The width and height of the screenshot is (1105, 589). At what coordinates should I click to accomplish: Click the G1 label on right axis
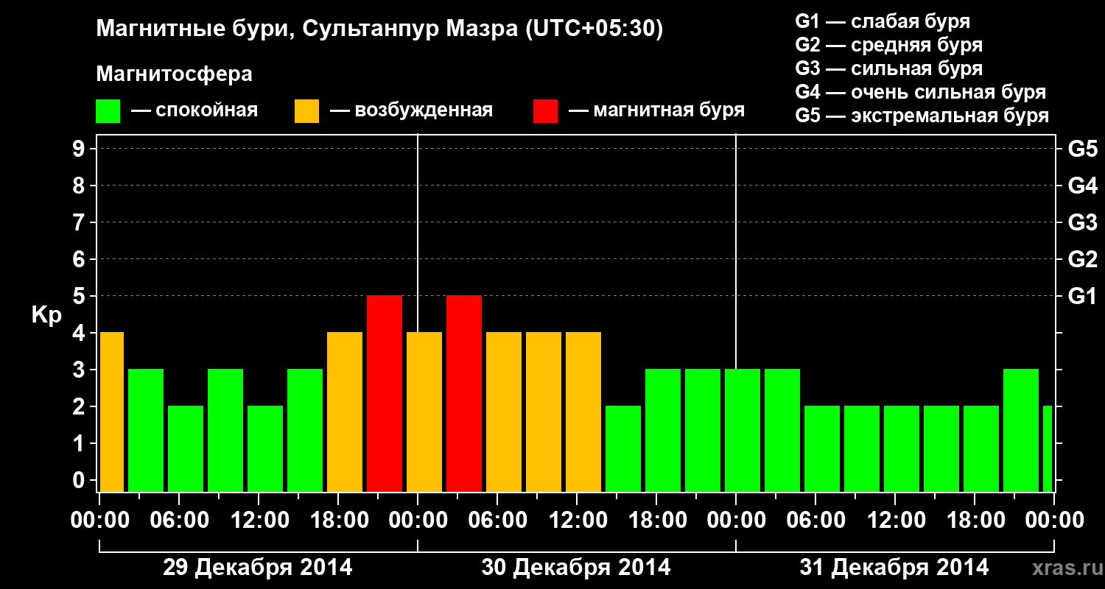click(1082, 297)
